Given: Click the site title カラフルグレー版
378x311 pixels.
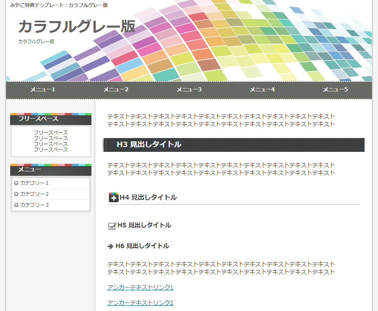Looking at the screenshot, I should 77,26.
